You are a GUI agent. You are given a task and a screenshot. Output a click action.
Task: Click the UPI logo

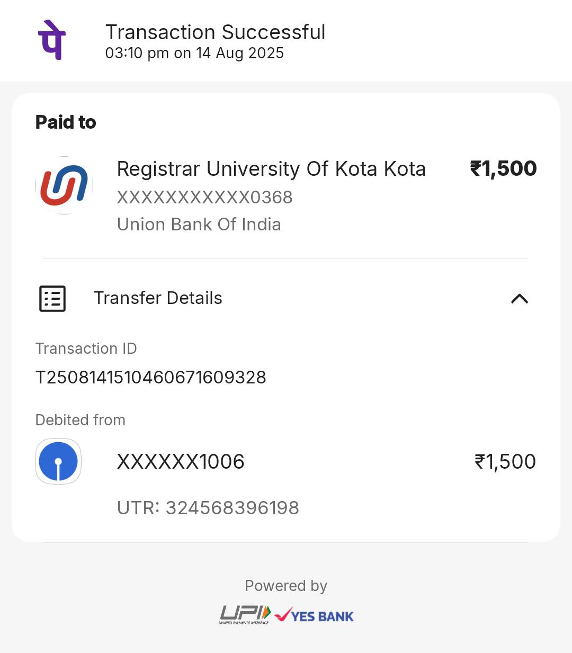(x=245, y=614)
